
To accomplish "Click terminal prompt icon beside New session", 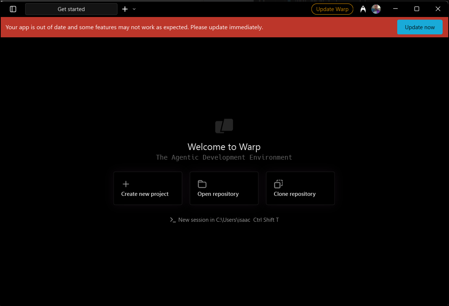I will (x=173, y=220).
